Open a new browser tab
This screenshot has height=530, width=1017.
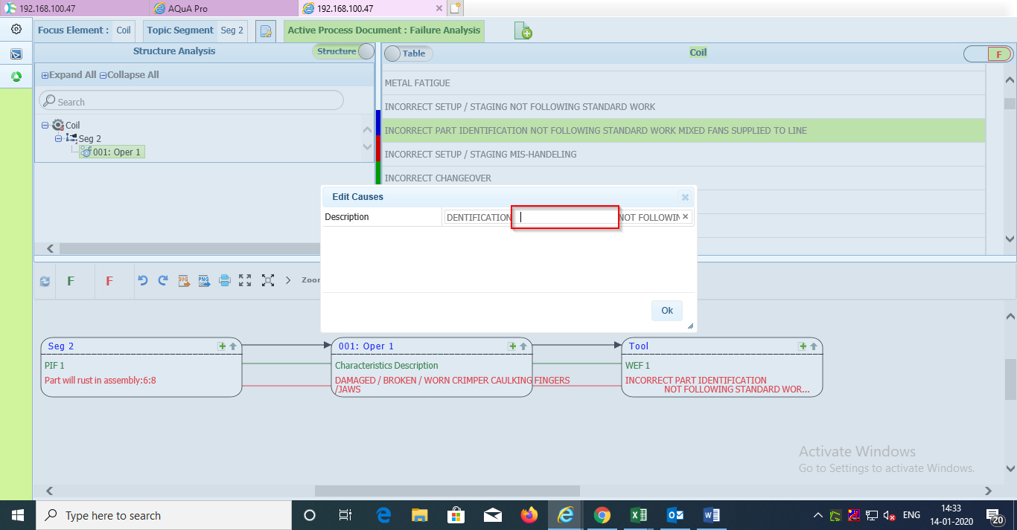click(456, 8)
